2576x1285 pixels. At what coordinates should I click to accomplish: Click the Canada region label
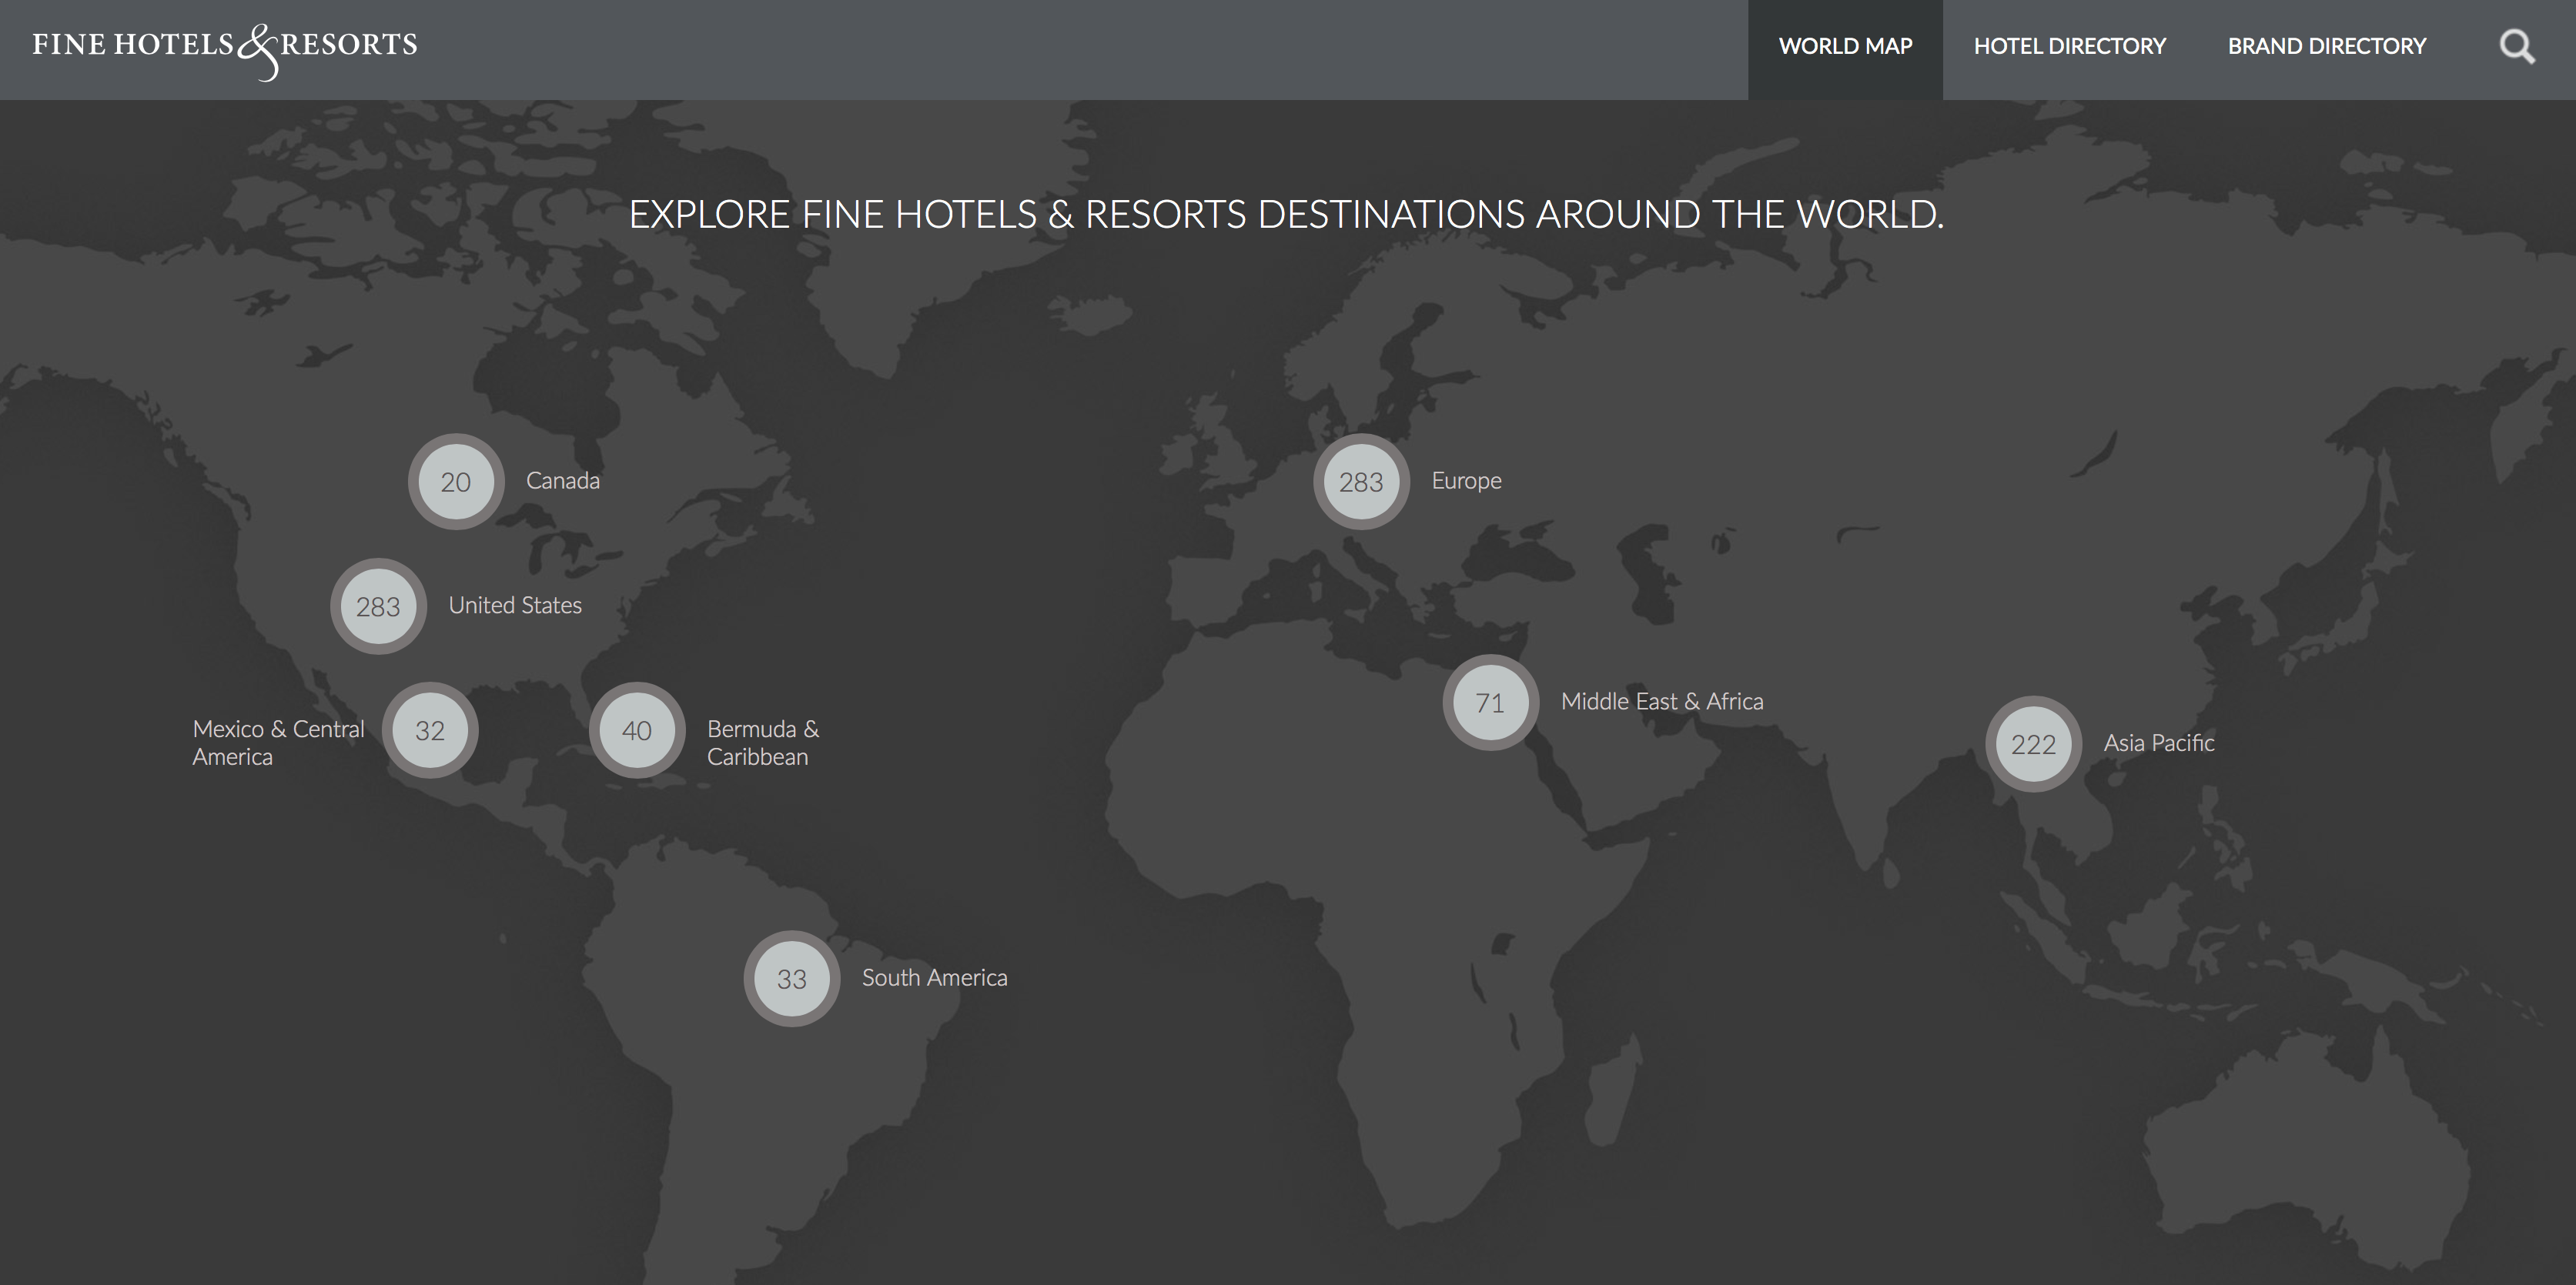tap(563, 479)
